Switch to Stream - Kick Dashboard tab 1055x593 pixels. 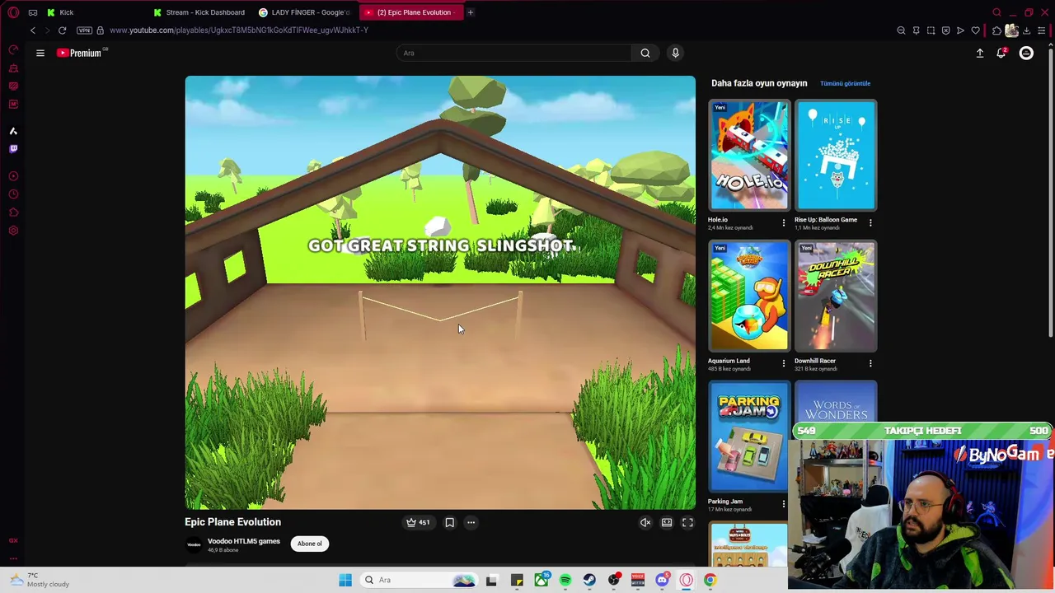[x=200, y=12]
